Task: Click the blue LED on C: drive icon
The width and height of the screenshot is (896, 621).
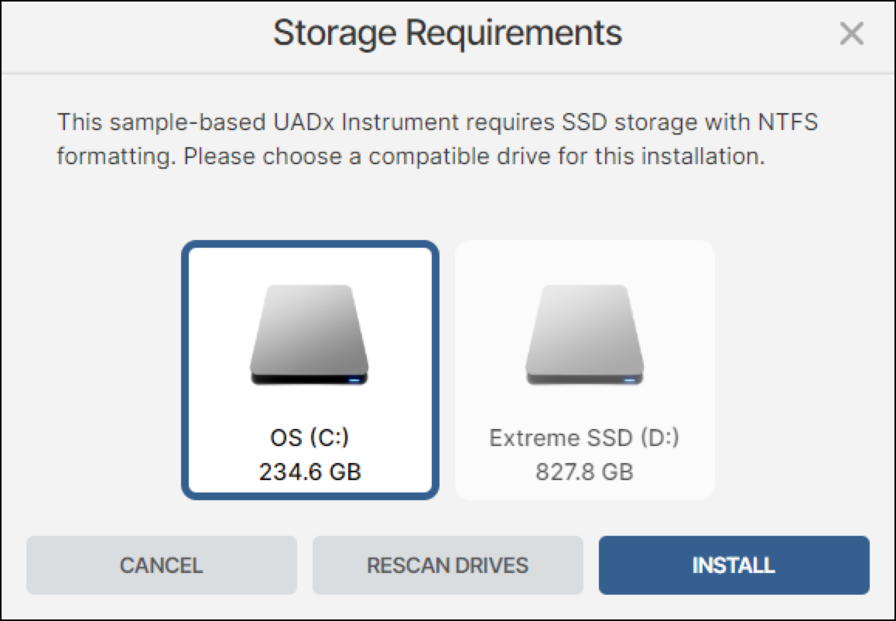Action: click(x=354, y=379)
